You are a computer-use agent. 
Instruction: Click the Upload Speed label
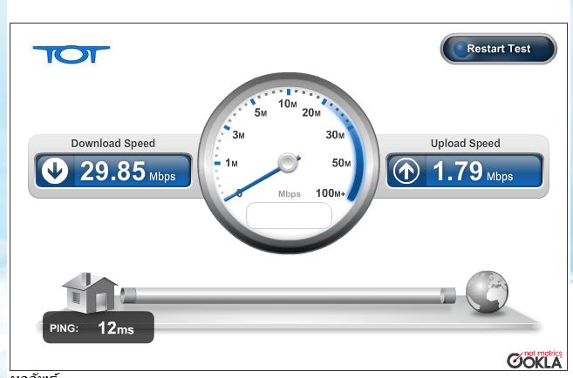pos(465,144)
